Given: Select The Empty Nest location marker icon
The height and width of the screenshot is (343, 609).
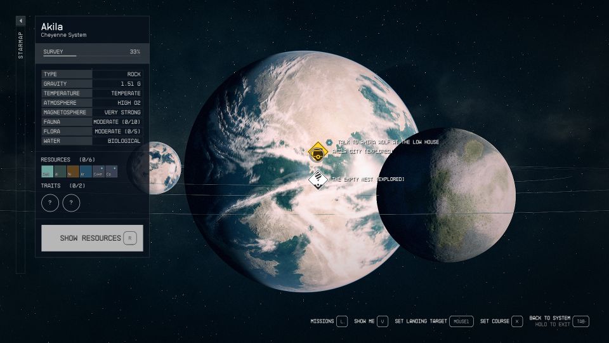Looking at the screenshot, I should pyautogui.click(x=318, y=179).
